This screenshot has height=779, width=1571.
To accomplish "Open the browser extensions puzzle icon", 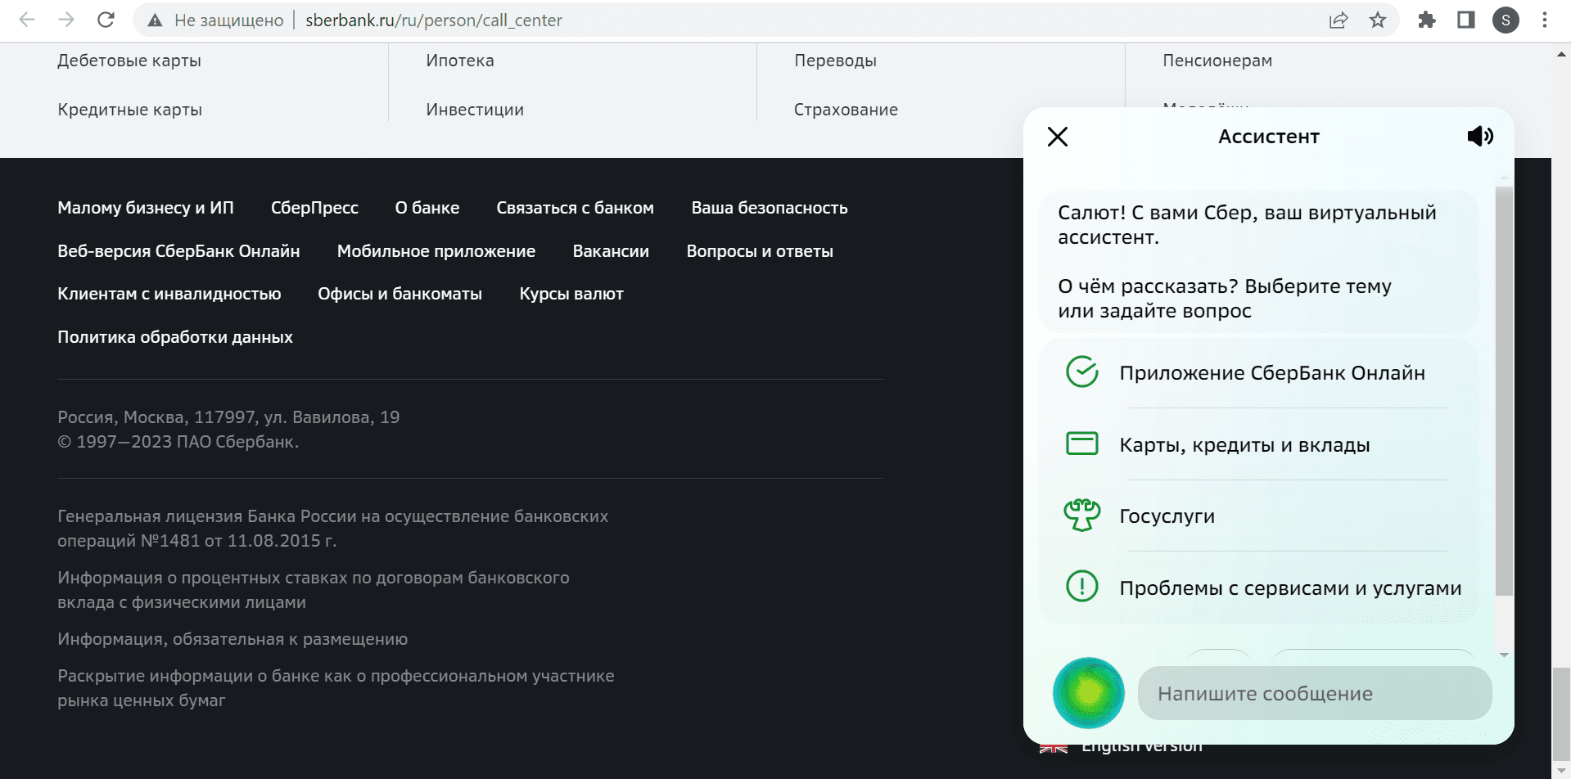I will pos(1427,20).
